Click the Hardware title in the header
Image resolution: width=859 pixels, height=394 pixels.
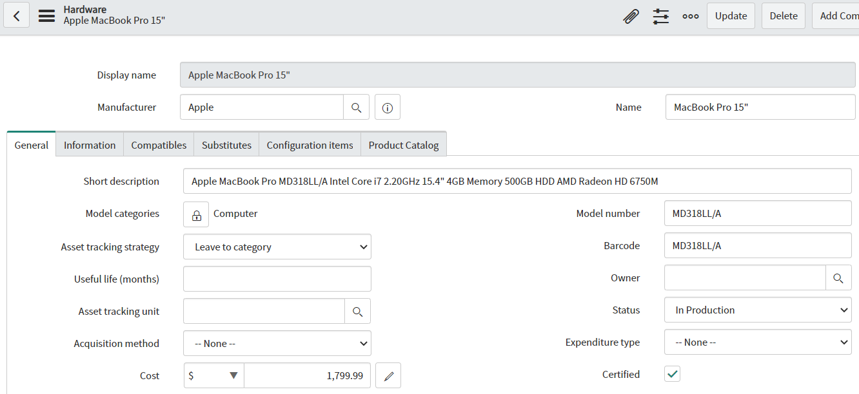pyautogui.click(x=85, y=9)
